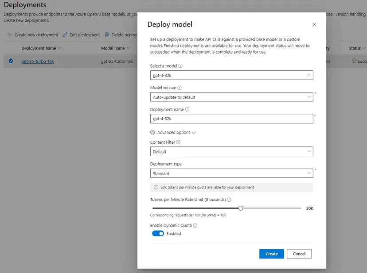Click the gpt-35-turbo-16k model name cell

pyautogui.click(x=117, y=61)
